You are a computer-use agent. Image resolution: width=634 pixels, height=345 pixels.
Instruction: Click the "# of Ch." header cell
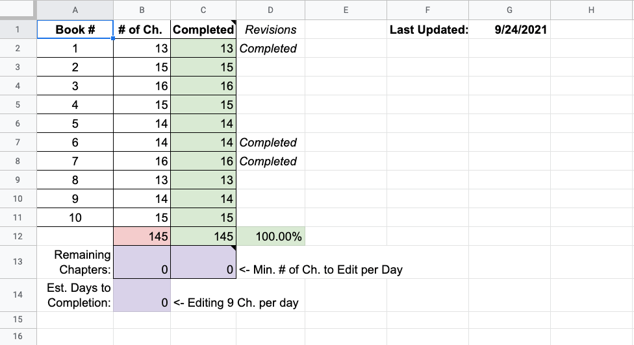(142, 30)
